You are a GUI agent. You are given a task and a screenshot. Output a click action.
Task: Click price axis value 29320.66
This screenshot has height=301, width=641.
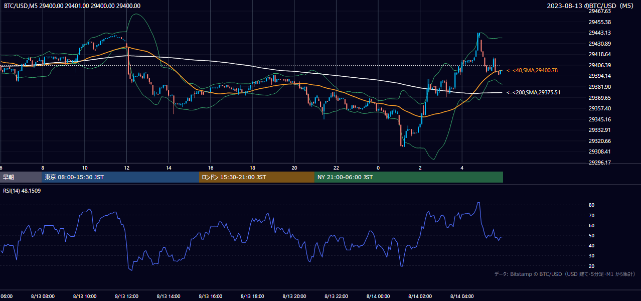pos(599,141)
